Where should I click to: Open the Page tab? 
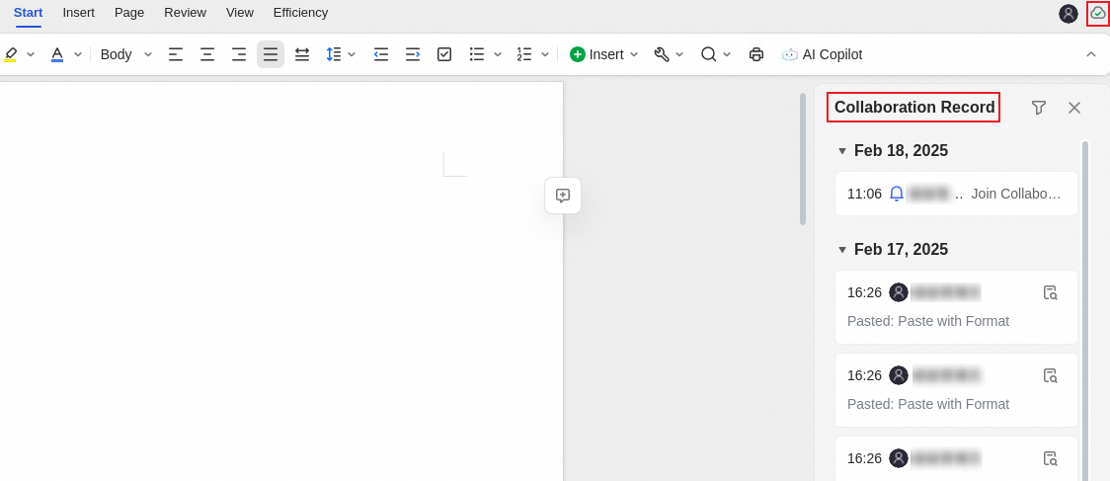129,13
